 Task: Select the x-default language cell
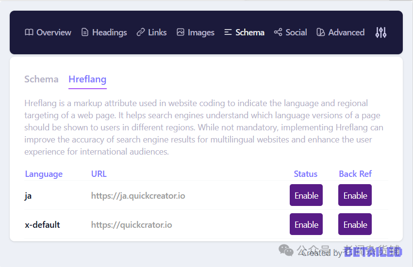coord(42,225)
